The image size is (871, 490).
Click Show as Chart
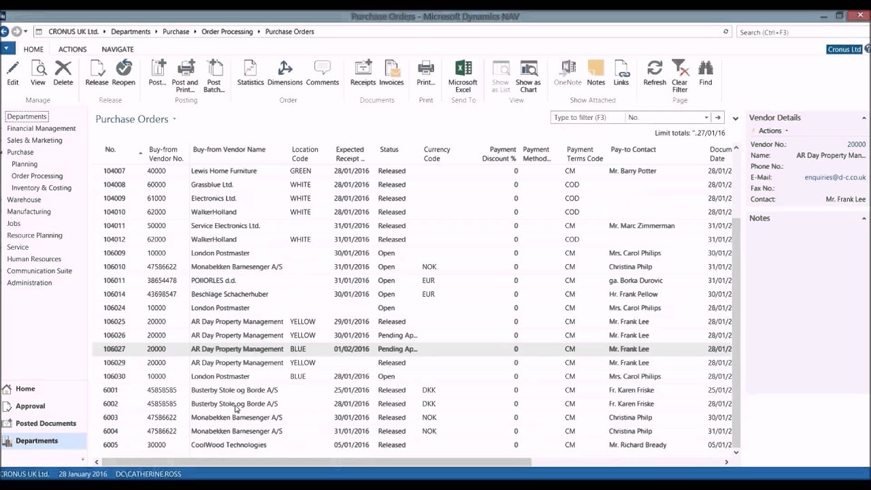[529, 76]
